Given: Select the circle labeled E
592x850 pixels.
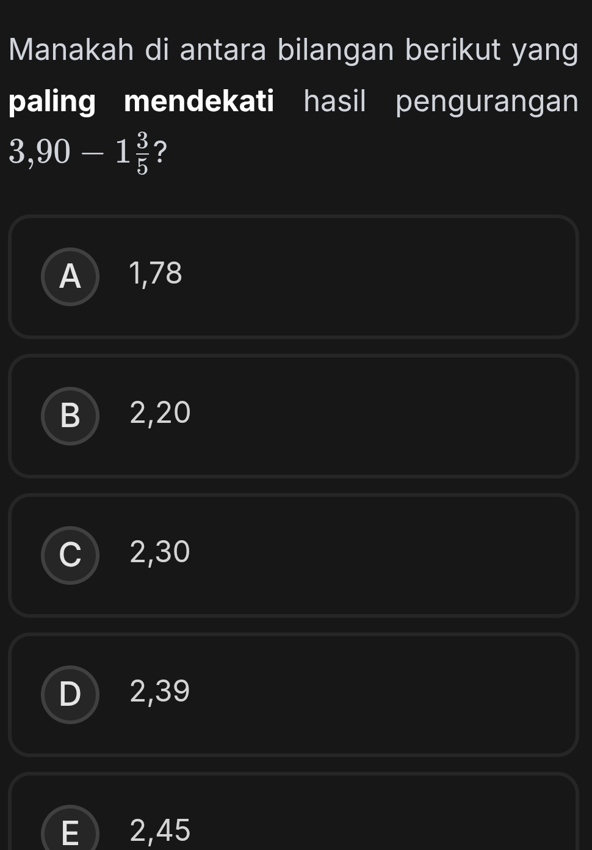Looking at the screenshot, I should click(70, 828).
